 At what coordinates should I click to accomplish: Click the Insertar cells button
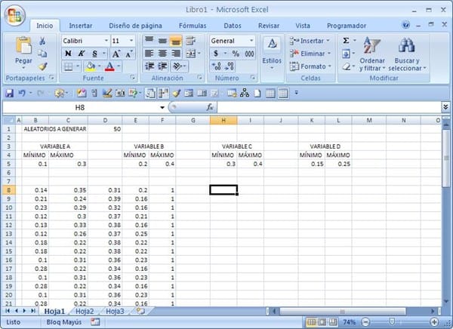click(310, 41)
